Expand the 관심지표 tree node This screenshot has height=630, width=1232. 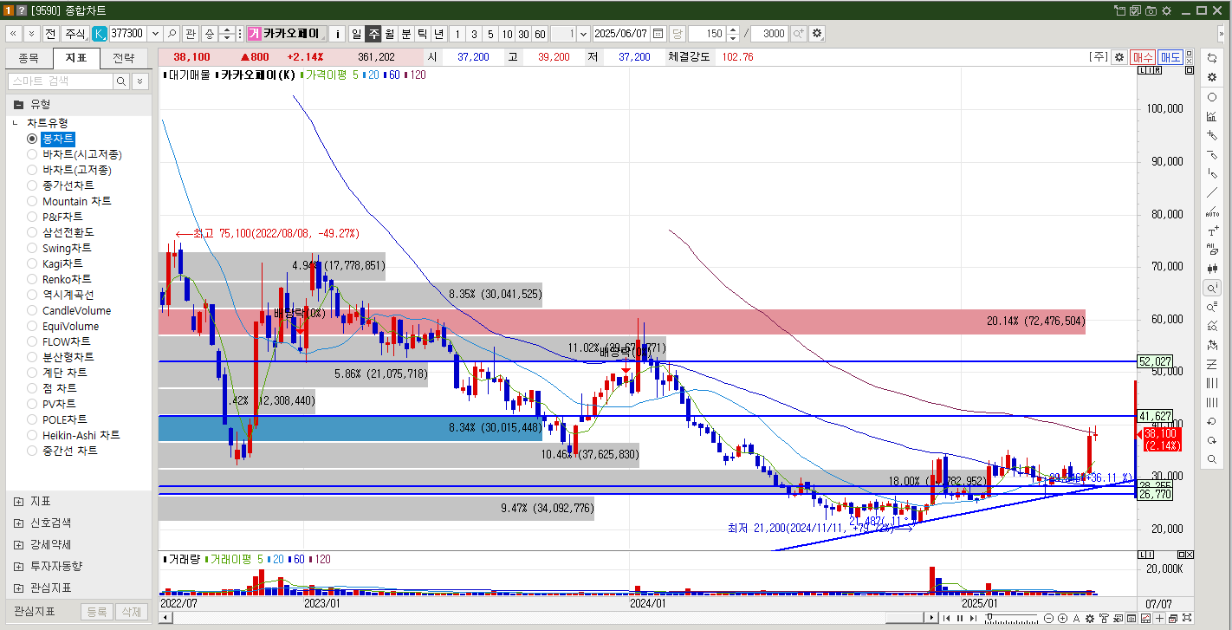(x=18, y=588)
